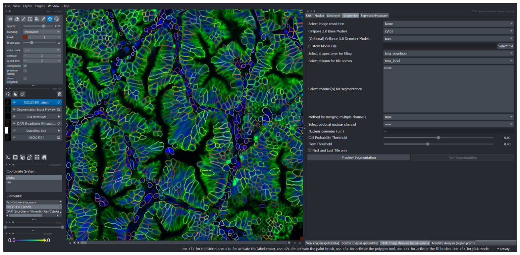
Task: Add a new labels layer
Action: [x=23, y=94]
